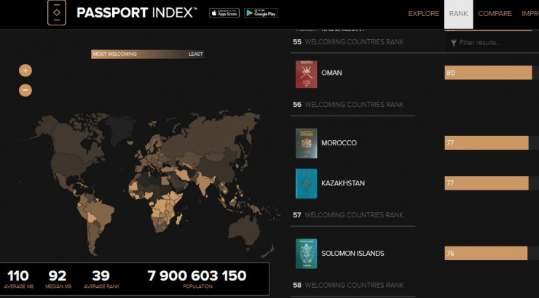Open the App Store download badge
This screenshot has height=298, width=539.
pos(224,13)
